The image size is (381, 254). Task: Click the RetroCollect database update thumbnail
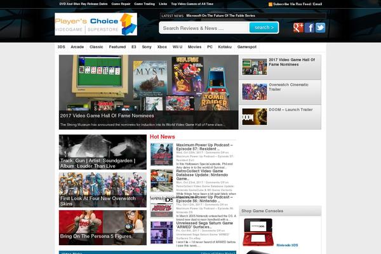tap(161, 180)
